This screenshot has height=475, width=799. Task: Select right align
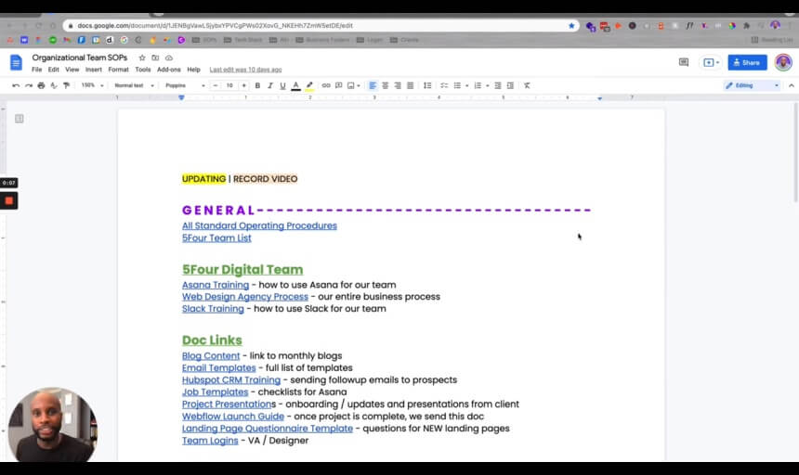[x=398, y=85]
